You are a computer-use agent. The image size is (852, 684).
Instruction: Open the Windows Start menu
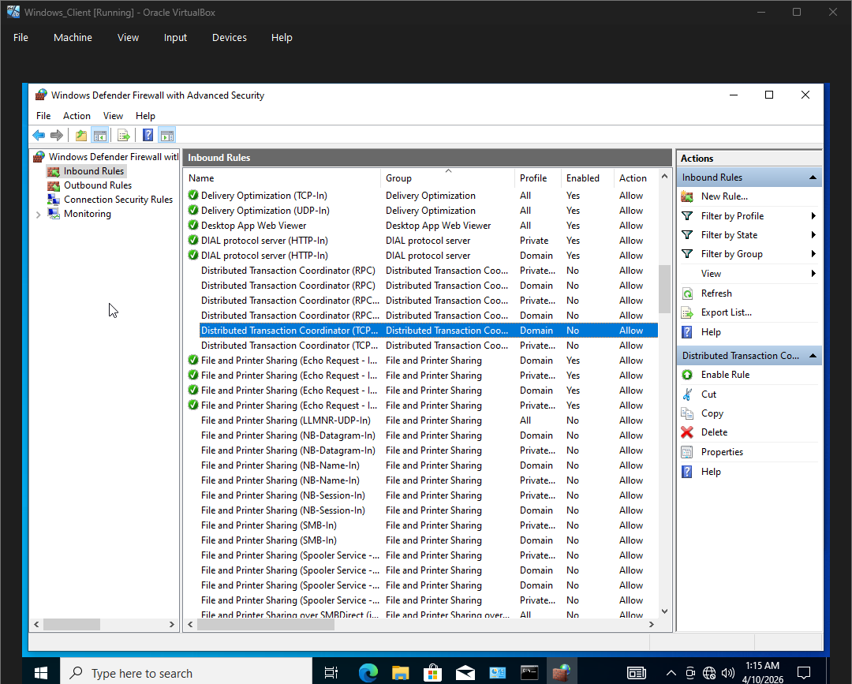(41, 673)
